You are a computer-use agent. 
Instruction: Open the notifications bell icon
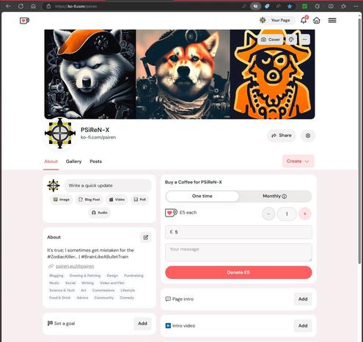(x=304, y=20)
